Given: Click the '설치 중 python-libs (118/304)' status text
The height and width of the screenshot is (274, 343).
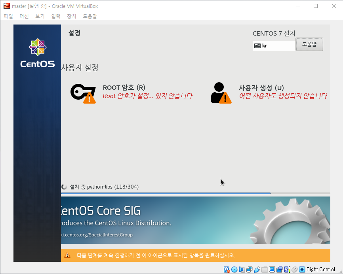Looking at the screenshot, I should 104,187.
